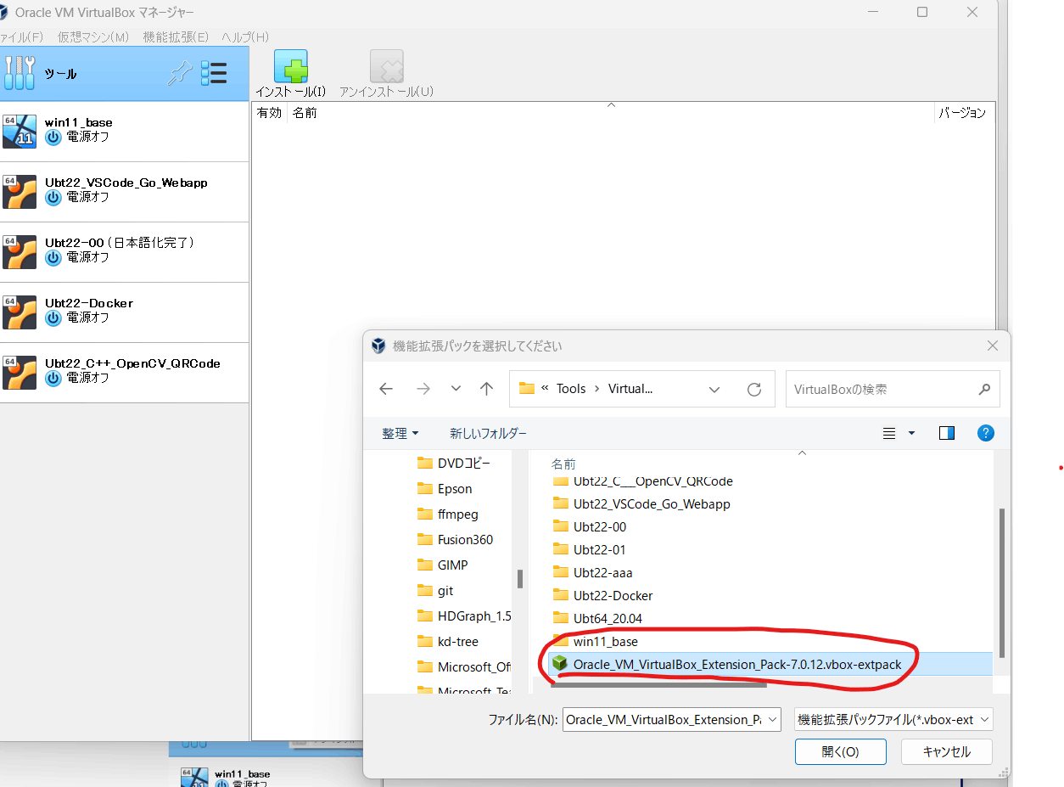This screenshot has width=1064, height=787.
Task: Select the Ubt22_C++_OpenCV_QRCode VM icon
Action: click(x=20, y=373)
